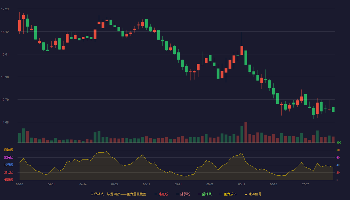Click the 16.12 price axis label
350x200 pixels.
click(x=5, y=32)
